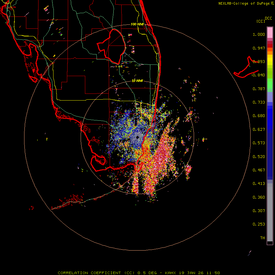This screenshot has width=275, height=275.
Task: Click the 100 NMI range ring label
Action: 137,24
